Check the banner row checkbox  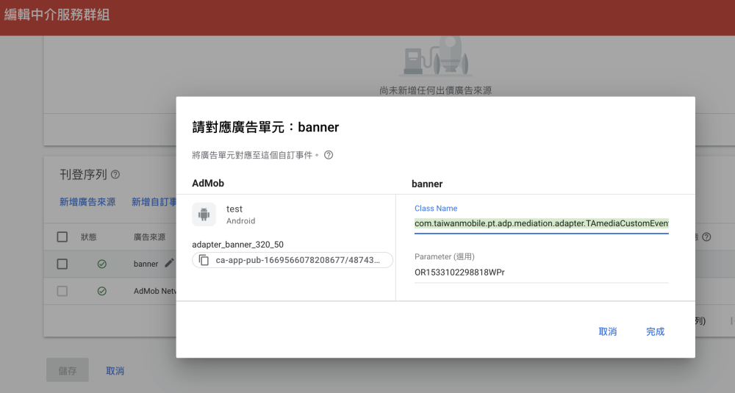point(62,264)
